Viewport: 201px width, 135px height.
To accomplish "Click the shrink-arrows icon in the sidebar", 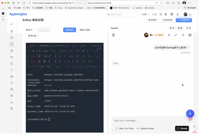I will (x=12, y=70).
